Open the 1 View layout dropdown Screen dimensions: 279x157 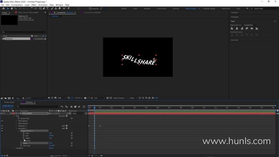[133, 98]
